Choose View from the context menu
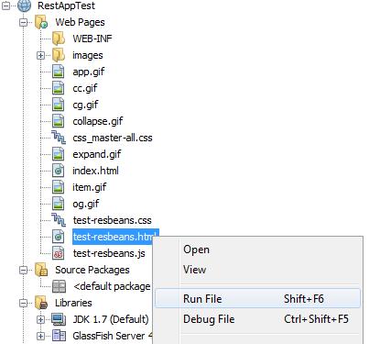380x344 pixels. click(x=257, y=270)
